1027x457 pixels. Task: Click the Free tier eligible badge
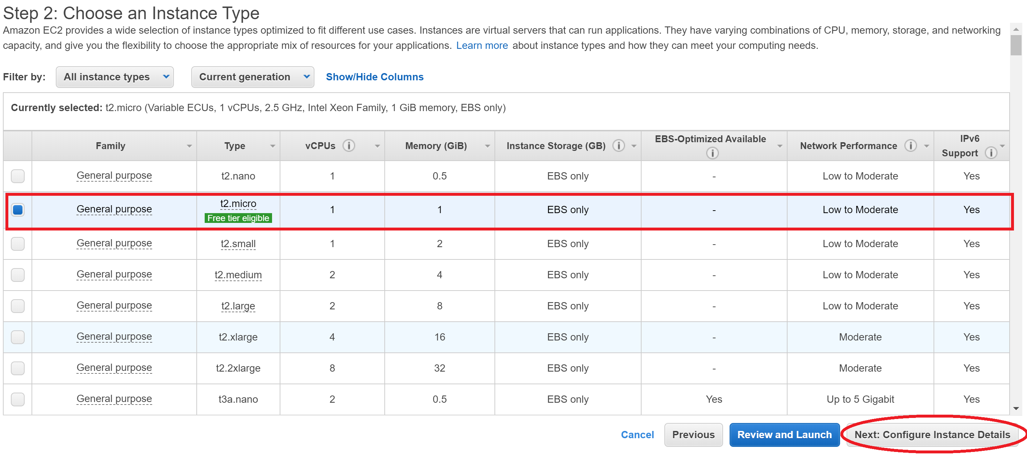pos(238,218)
